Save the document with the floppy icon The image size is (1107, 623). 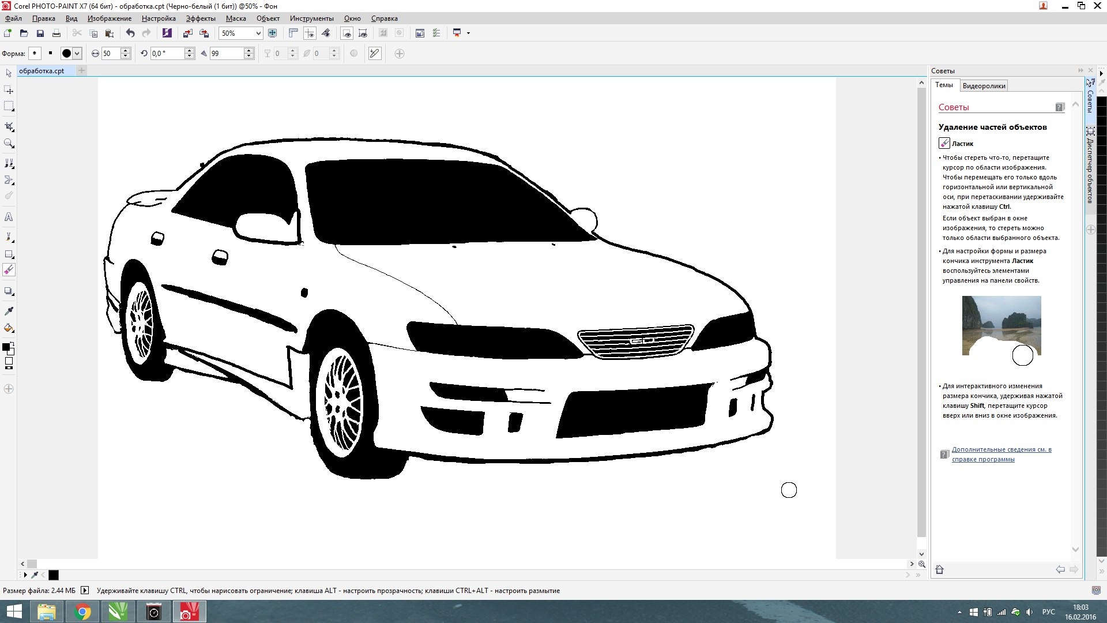(x=40, y=33)
